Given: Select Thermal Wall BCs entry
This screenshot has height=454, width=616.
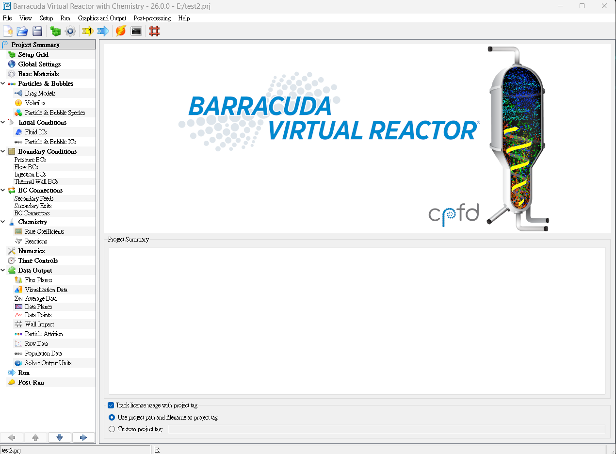Looking at the screenshot, I should [36, 181].
